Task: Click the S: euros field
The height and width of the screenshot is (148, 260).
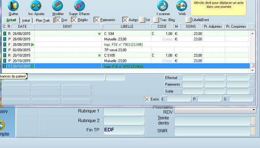Action: pyautogui.click(x=241, y=99)
